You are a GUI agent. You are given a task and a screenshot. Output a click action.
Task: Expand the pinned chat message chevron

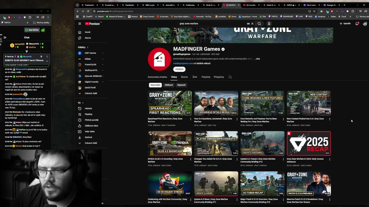(47, 61)
